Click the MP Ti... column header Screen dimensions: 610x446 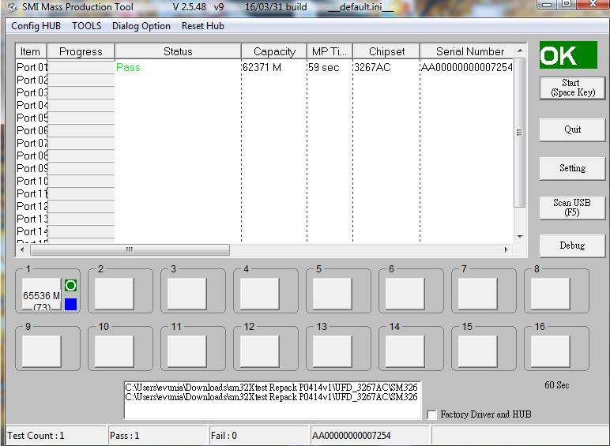(330, 51)
